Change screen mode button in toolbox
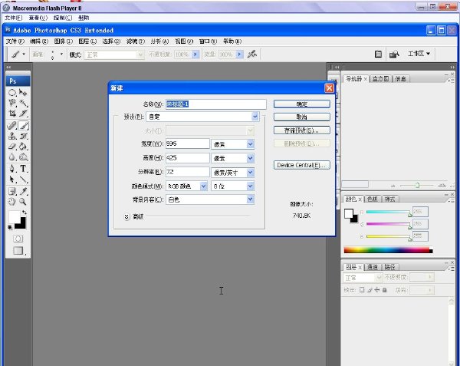The width and height of the screenshot is (460, 366). tap(18, 251)
